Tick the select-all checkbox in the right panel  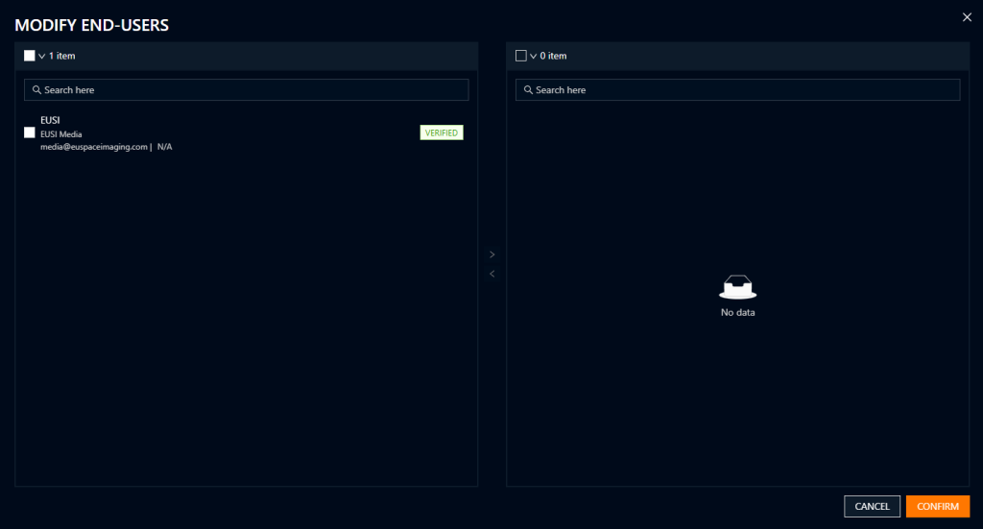(521, 56)
